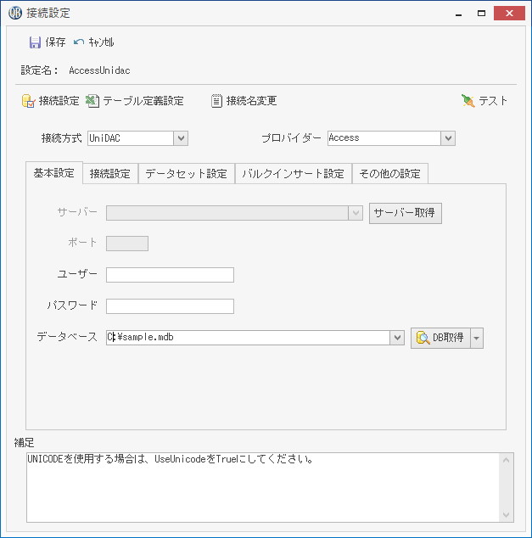Focus the ユーザー input field
This screenshot has height=538, width=532.
pos(170,275)
